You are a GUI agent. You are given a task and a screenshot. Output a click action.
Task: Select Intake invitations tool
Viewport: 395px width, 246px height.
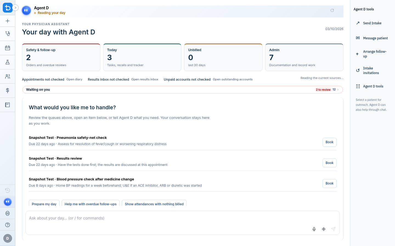tap(373, 71)
